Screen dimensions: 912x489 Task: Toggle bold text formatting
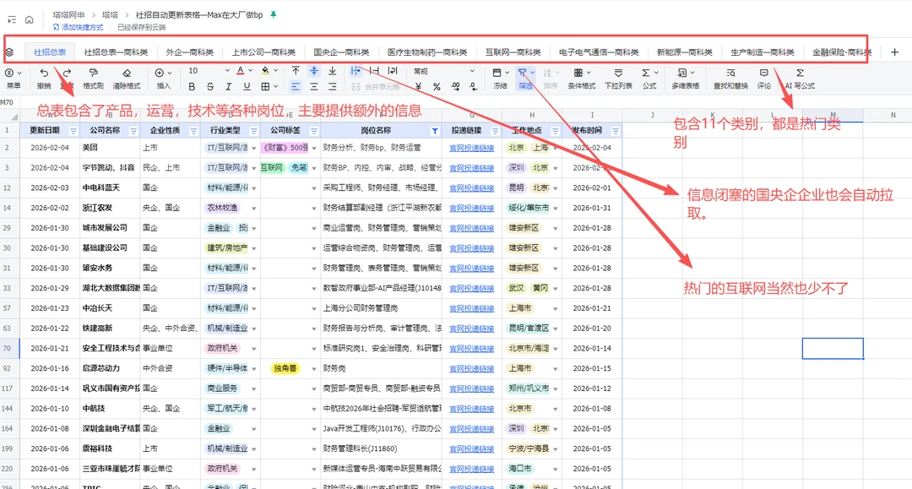point(192,86)
